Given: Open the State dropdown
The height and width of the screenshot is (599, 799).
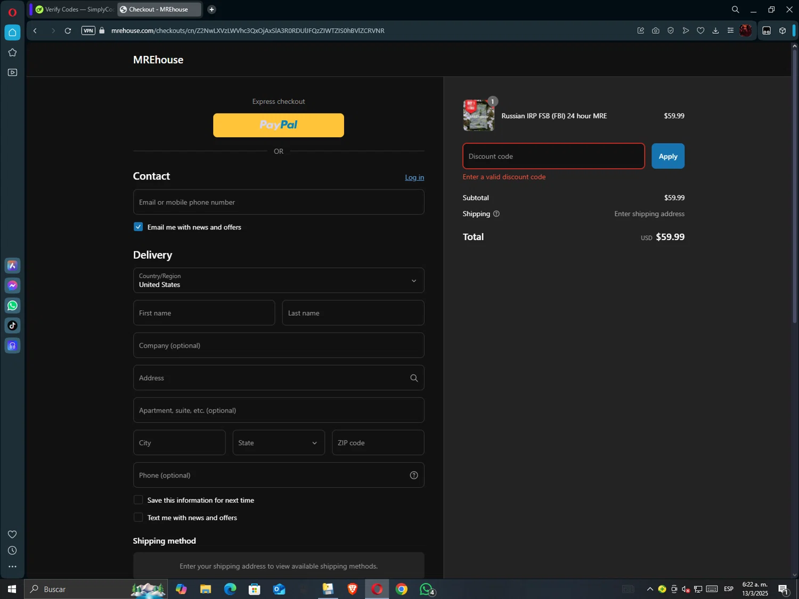Looking at the screenshot, I should 279,443.
